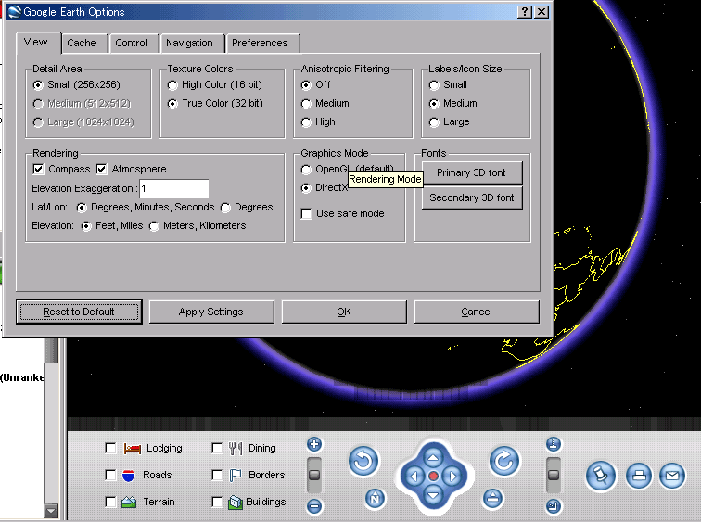The image size is (701, 522).
Task: Pan left with the navigation arrow
Action: [414, 477]
